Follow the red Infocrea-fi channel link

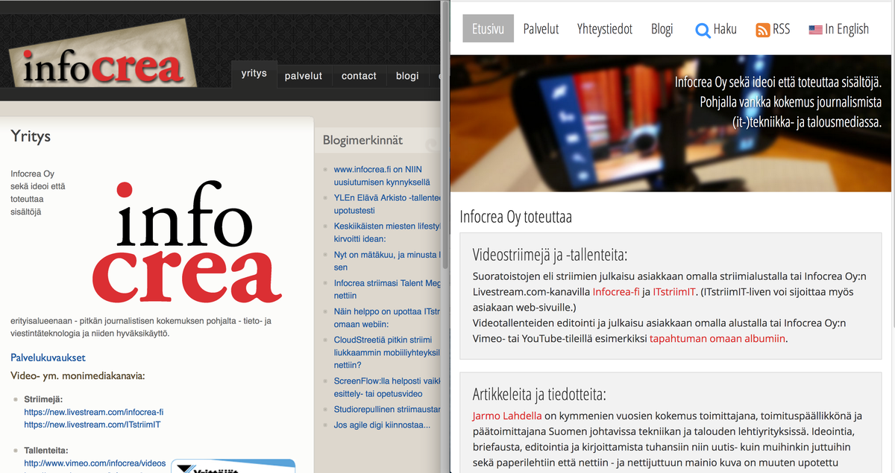pos(616,291)
